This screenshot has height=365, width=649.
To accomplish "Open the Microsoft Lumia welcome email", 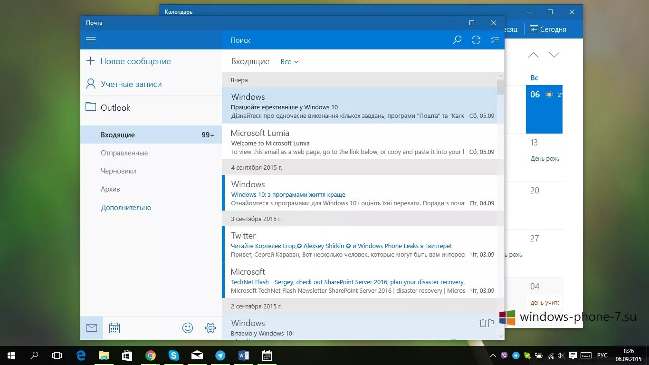I will tap(359, 141).
